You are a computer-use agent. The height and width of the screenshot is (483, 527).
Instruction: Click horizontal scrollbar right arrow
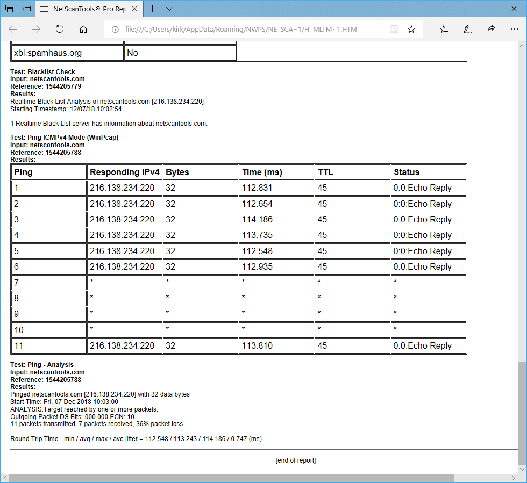(x=513, y=478)
